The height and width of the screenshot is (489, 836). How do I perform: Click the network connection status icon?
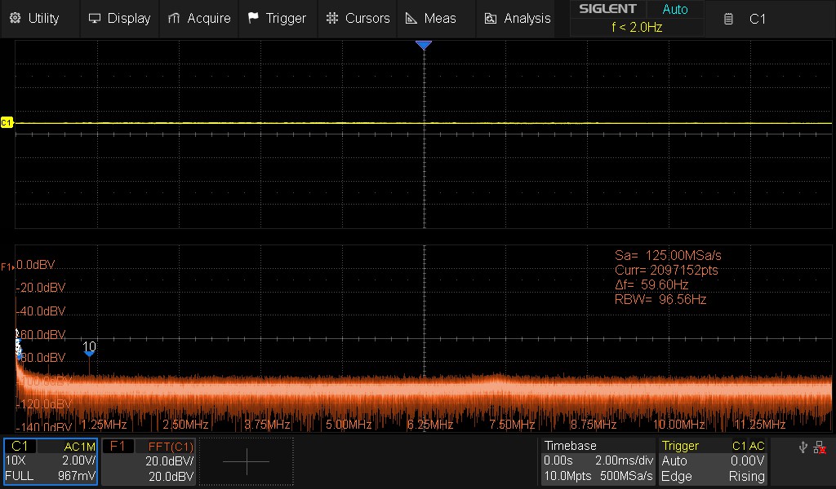pos(820,447)
